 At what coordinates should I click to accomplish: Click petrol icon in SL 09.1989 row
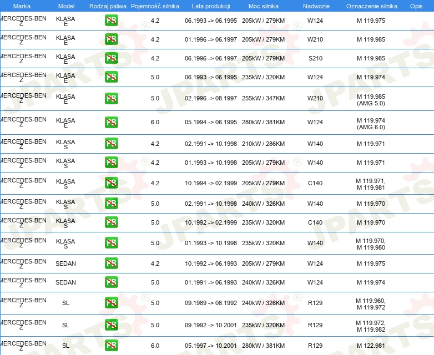111,303
